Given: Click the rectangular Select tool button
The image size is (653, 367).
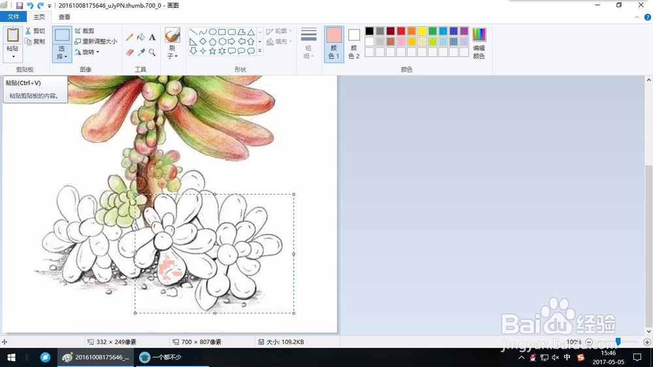Looking at the screenshot, I should click(x=62, y=35).
